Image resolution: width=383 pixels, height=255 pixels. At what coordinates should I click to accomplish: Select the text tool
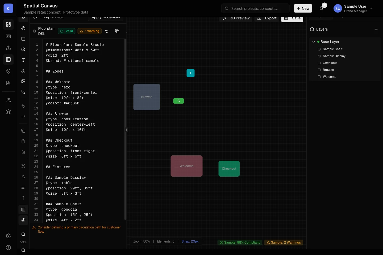(x=23, y=60)
